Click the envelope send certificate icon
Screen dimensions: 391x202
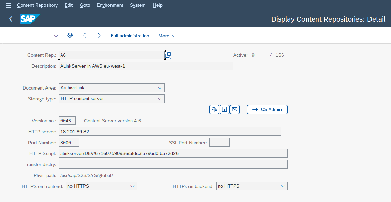click(x=235, y=109)
